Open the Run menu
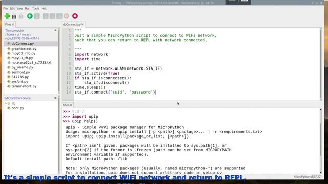Screen dimensions: 328x184 [27, 8]
